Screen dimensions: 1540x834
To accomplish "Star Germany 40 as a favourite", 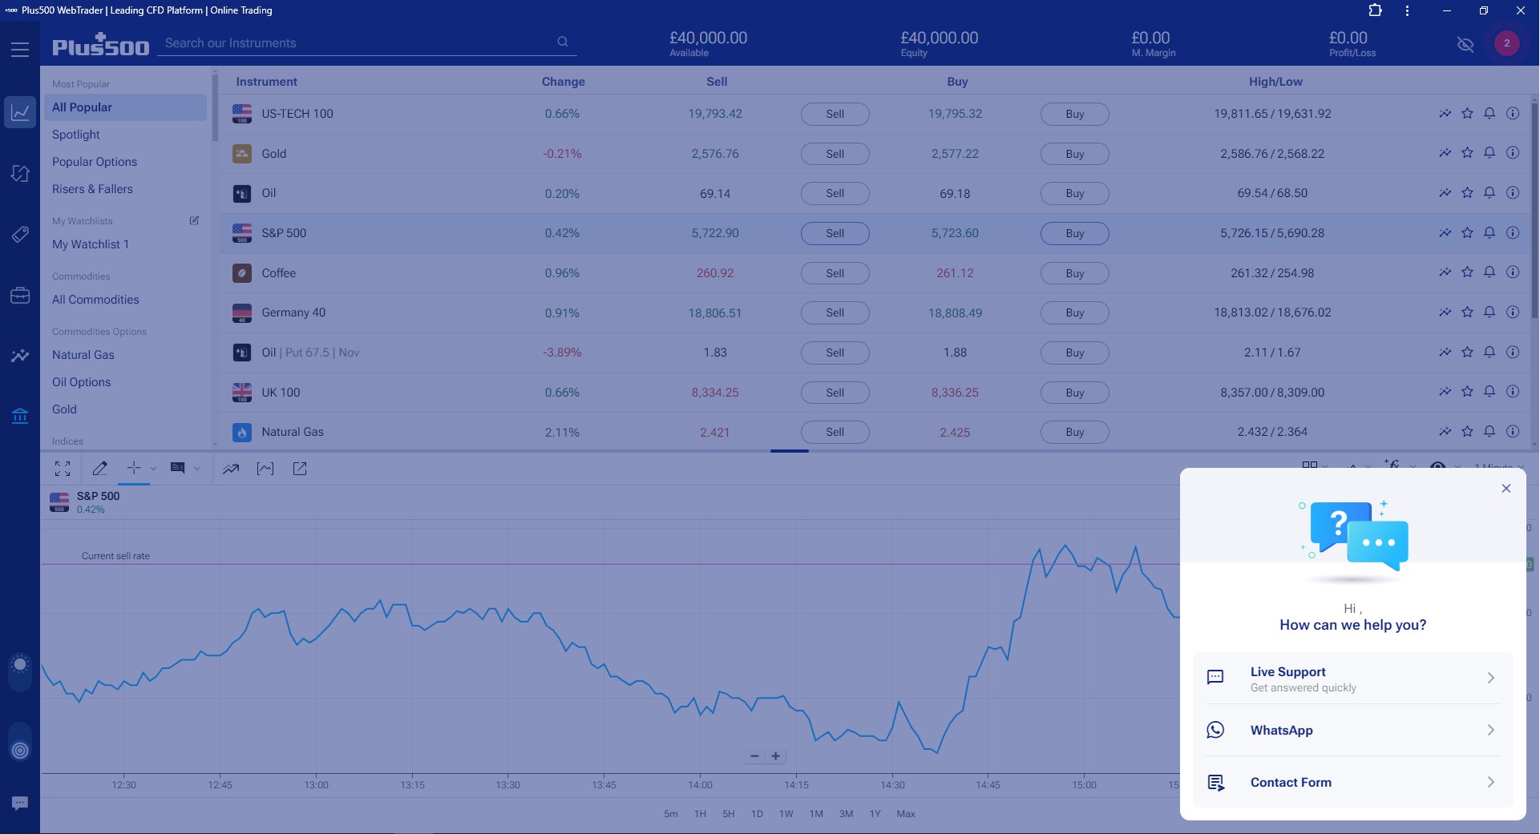I will (1467, 312).
